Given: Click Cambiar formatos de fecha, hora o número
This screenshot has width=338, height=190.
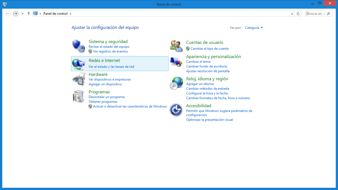Looking at the screenshot, I should click(x=218, y=98).
